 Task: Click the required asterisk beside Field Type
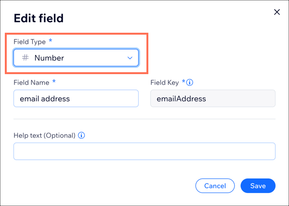(x=51, y=40)
